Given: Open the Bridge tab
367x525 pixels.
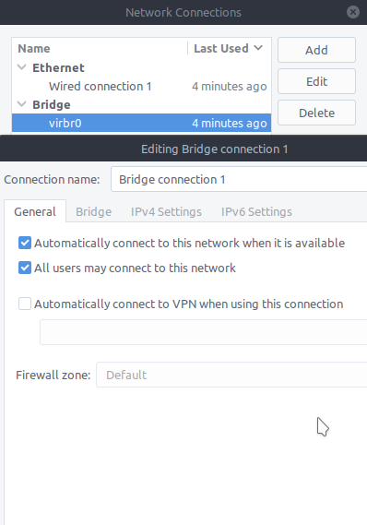Looking at the screenshot, I should pos(94,211).
